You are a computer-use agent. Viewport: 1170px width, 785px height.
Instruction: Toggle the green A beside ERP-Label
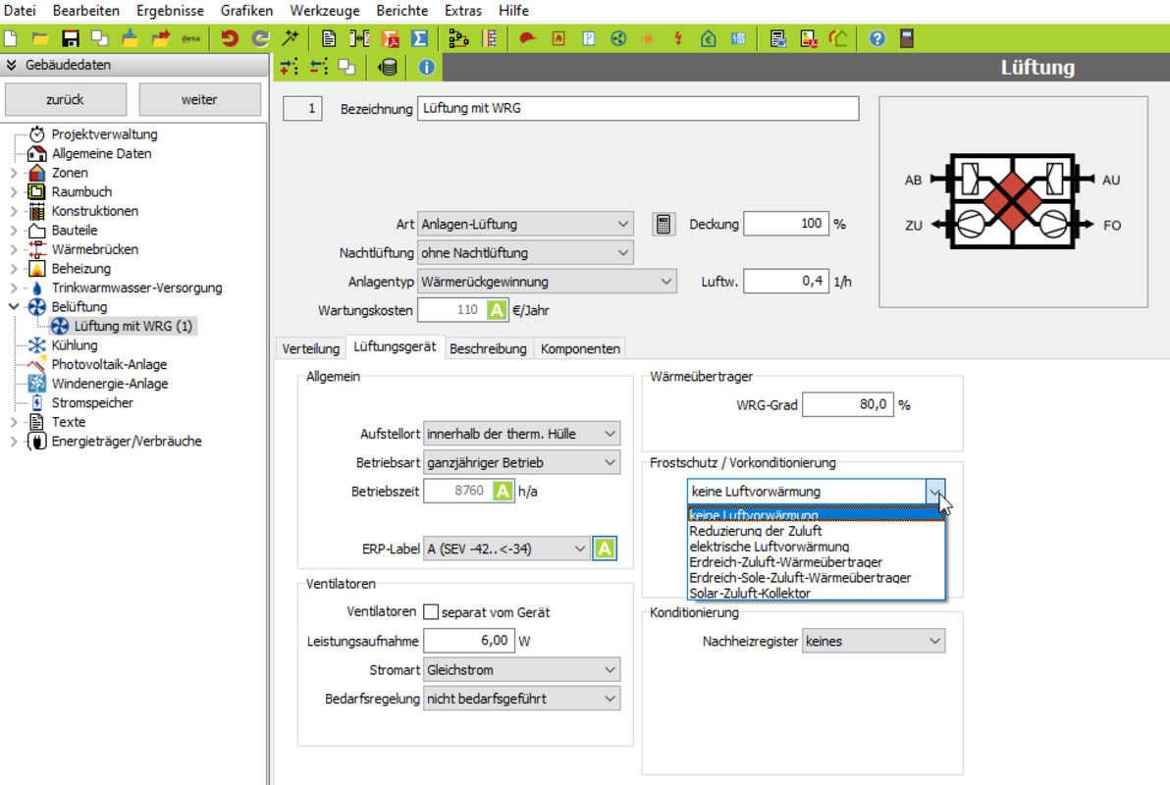click(605, 549)
